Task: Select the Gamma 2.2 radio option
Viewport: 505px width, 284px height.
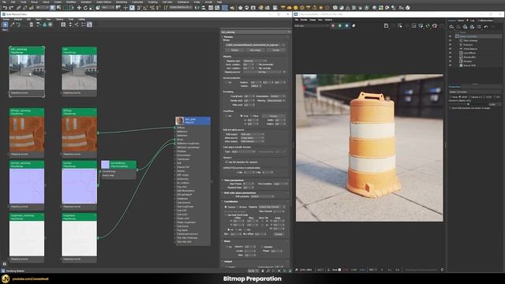Action: (x=469, y=97)
